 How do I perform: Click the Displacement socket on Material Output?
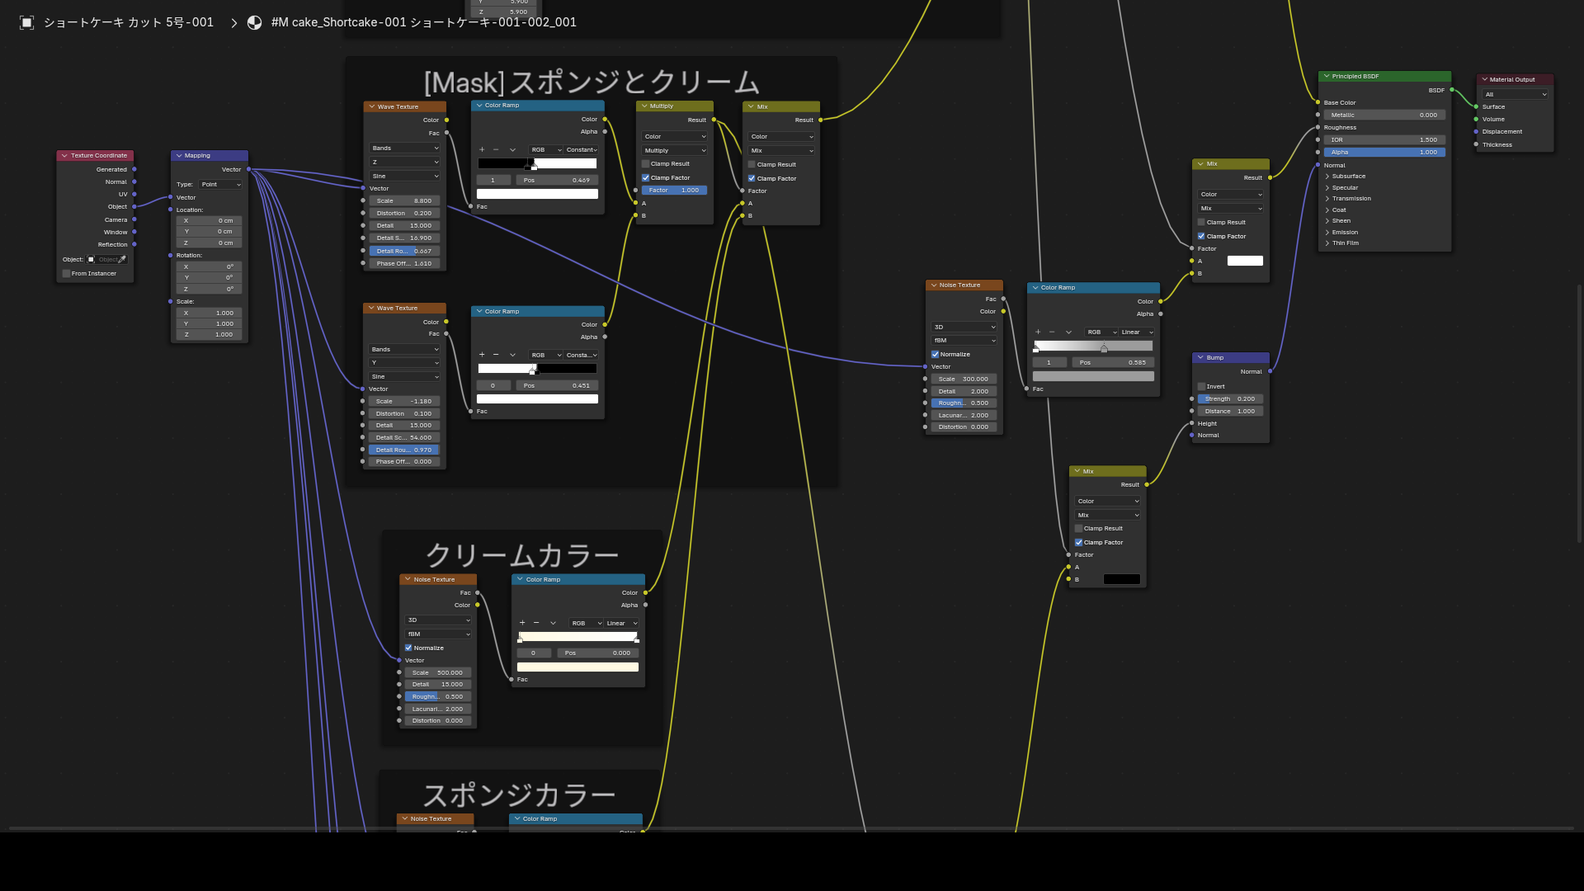click(x=1476, y=131)
